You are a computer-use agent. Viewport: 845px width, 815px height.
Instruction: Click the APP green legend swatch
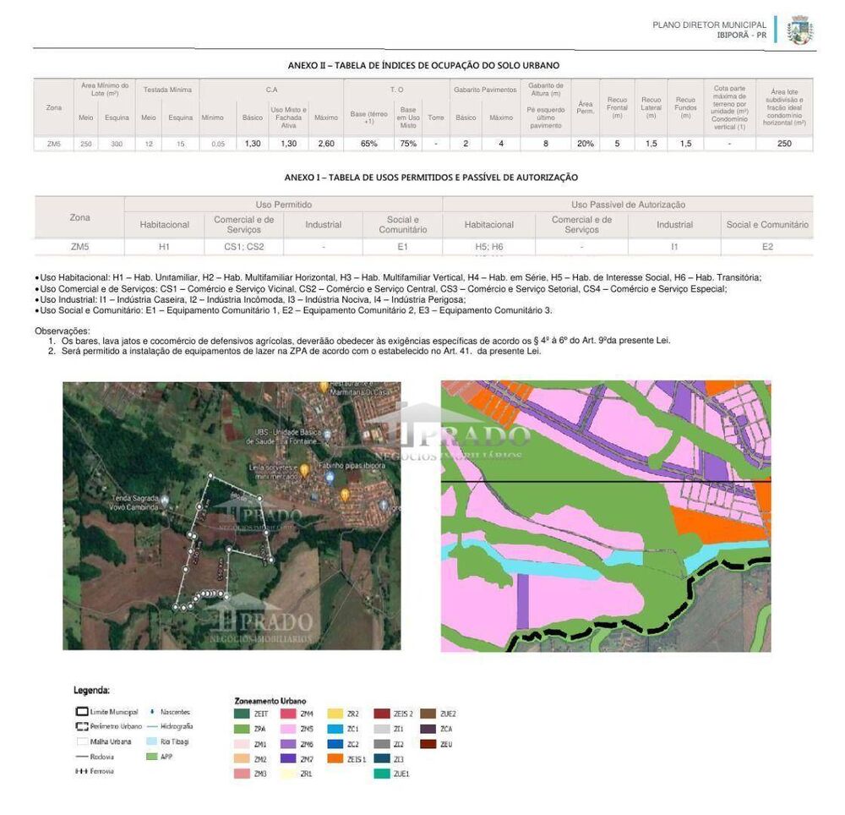pyautogui.click(x=152, y=757)
